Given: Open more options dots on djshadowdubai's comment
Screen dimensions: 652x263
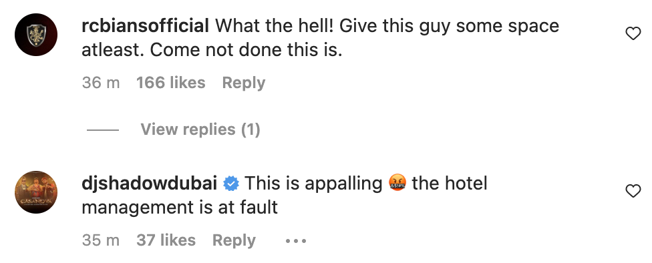Looking at the screenshot, I should click(x=296, y=240).
